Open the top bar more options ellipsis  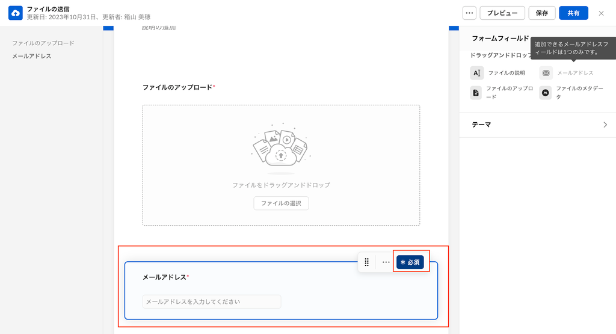[469, 13]
